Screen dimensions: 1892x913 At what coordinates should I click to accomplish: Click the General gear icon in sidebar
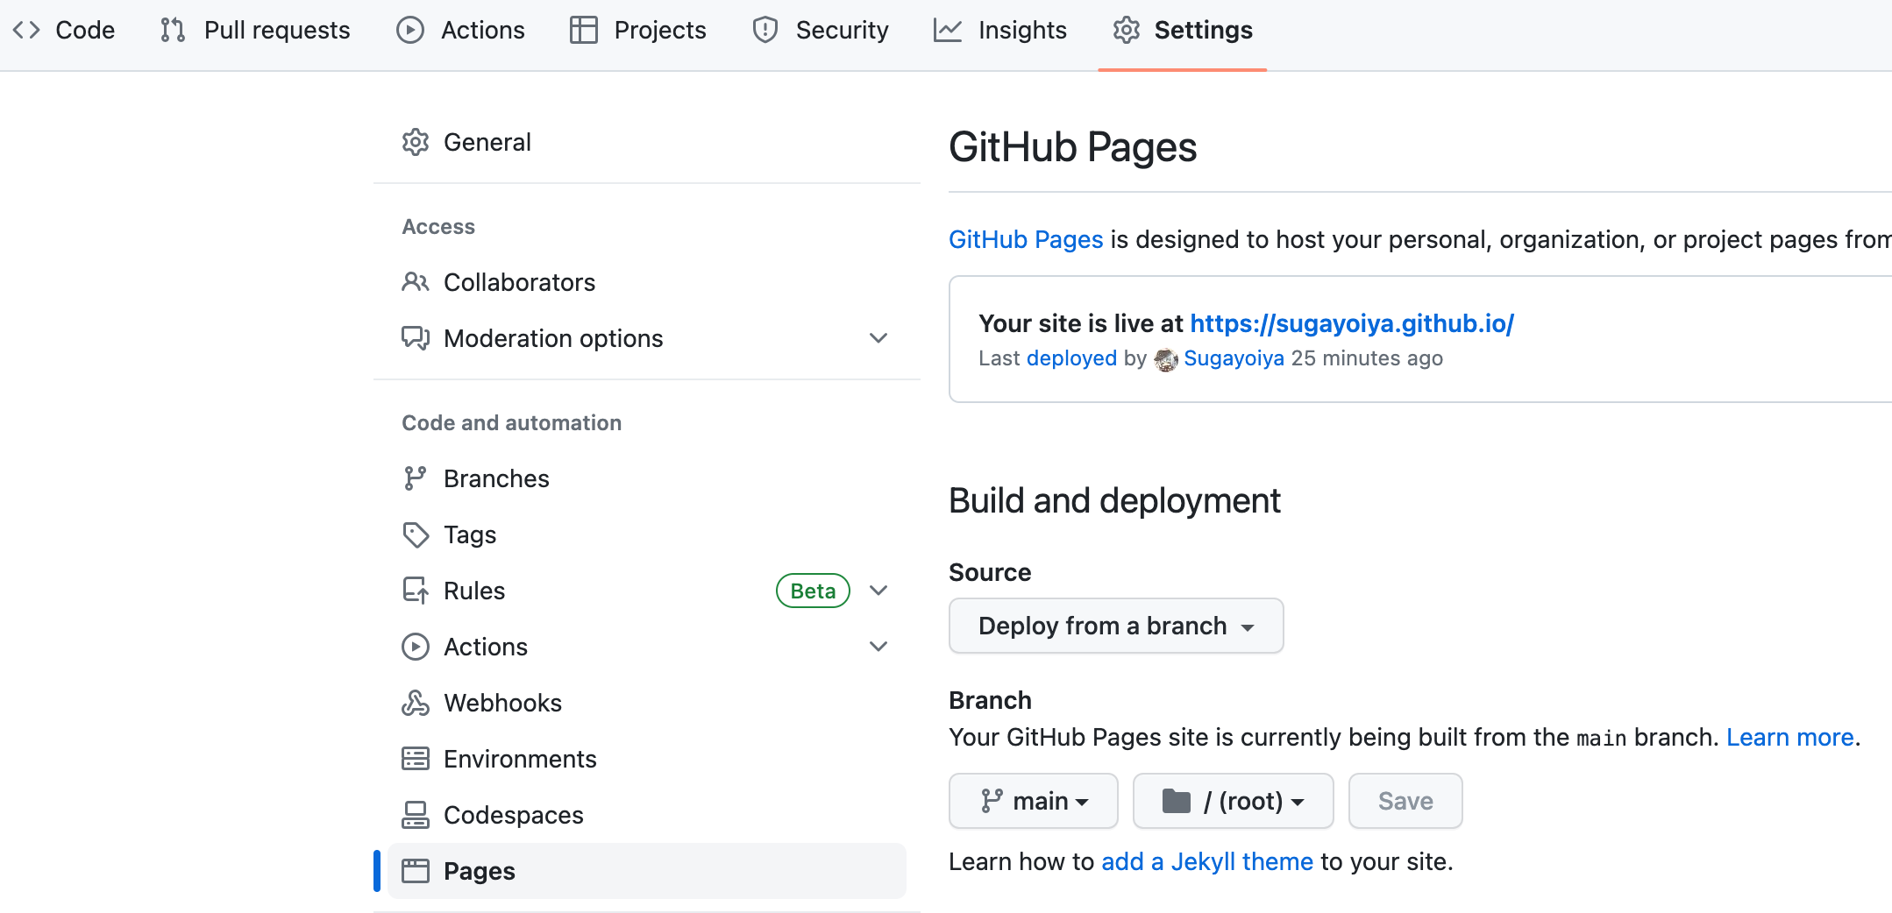coord(416,142)
